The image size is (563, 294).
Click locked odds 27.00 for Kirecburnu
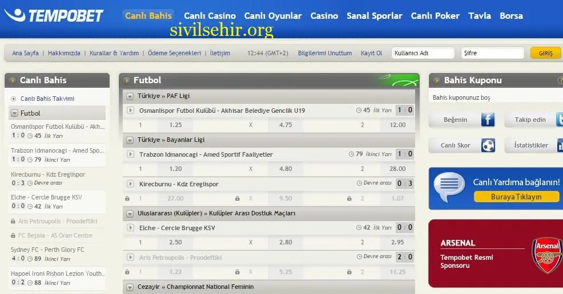175,198
